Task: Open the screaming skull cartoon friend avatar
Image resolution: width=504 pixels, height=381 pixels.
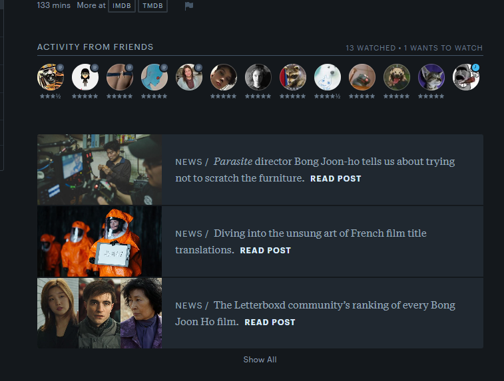Action: click(51, 77)
